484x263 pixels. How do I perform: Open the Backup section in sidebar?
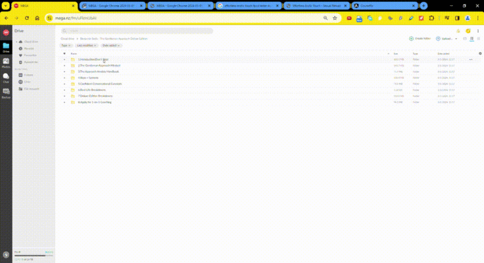(x=6, y=93)
